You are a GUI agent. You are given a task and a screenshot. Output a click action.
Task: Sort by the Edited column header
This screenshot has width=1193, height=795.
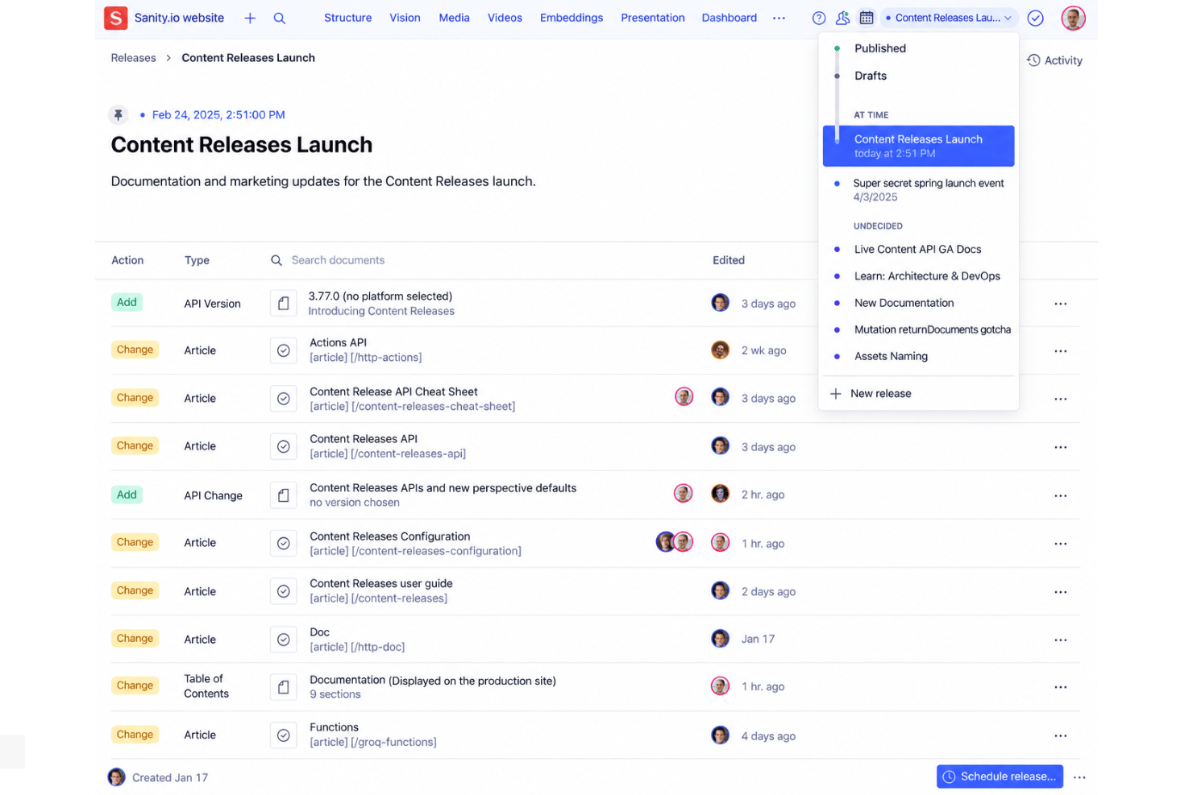729,260
